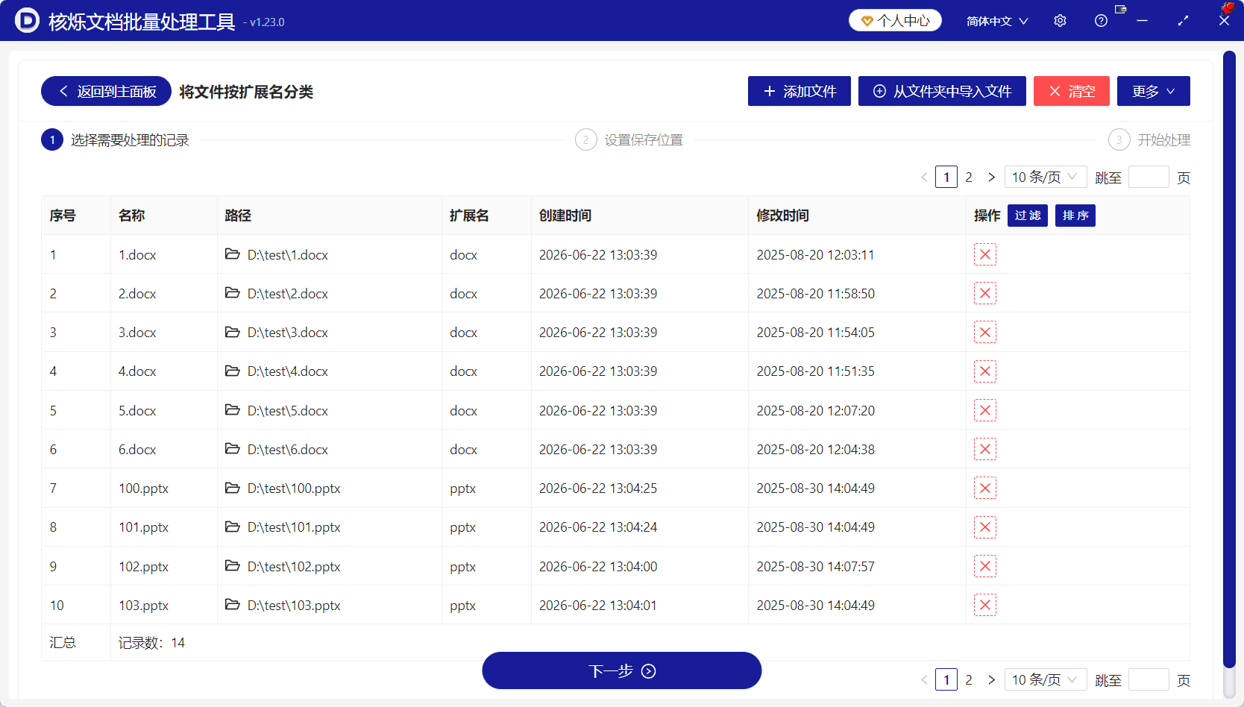Image resolution: width=1244 pixels, height=707 pixels.
Task: Click 返回到主面板 button
Action: [106, 91]
